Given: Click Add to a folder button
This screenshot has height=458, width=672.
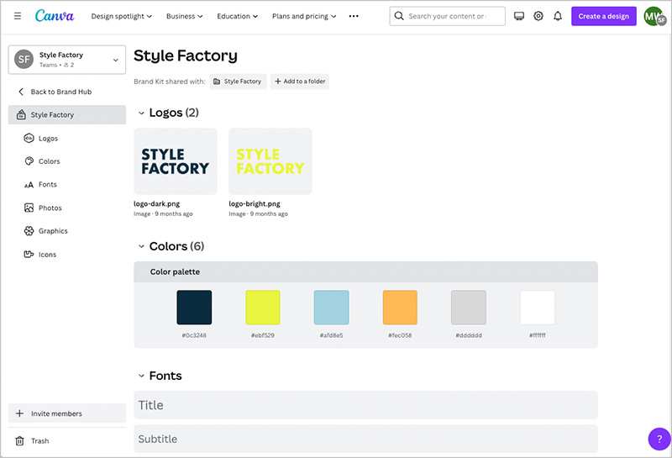Looking at the screenshot, I should [300, 82].
